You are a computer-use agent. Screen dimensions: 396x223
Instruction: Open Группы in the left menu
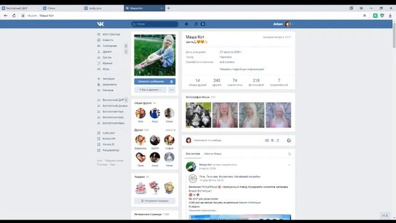coord(107,58)
